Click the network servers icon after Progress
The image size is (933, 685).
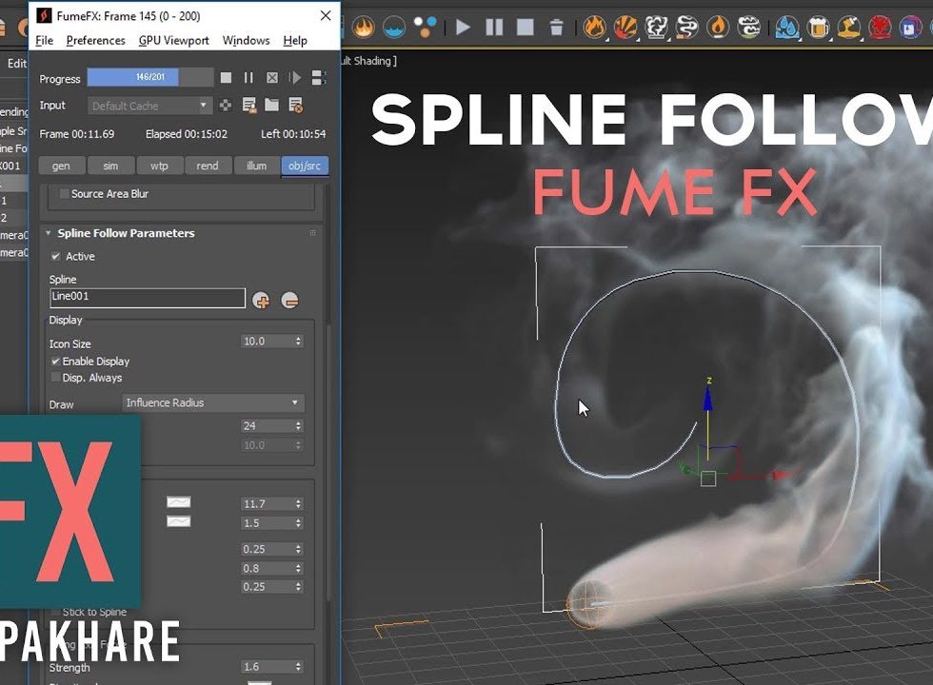pos(318,77)
